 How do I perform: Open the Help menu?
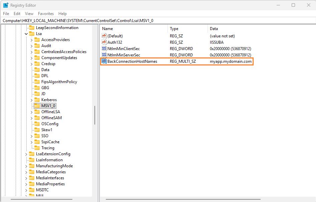click(62, 13)
